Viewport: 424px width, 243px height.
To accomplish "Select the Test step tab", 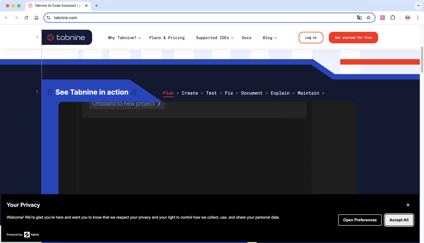I will tap(211, 93).
